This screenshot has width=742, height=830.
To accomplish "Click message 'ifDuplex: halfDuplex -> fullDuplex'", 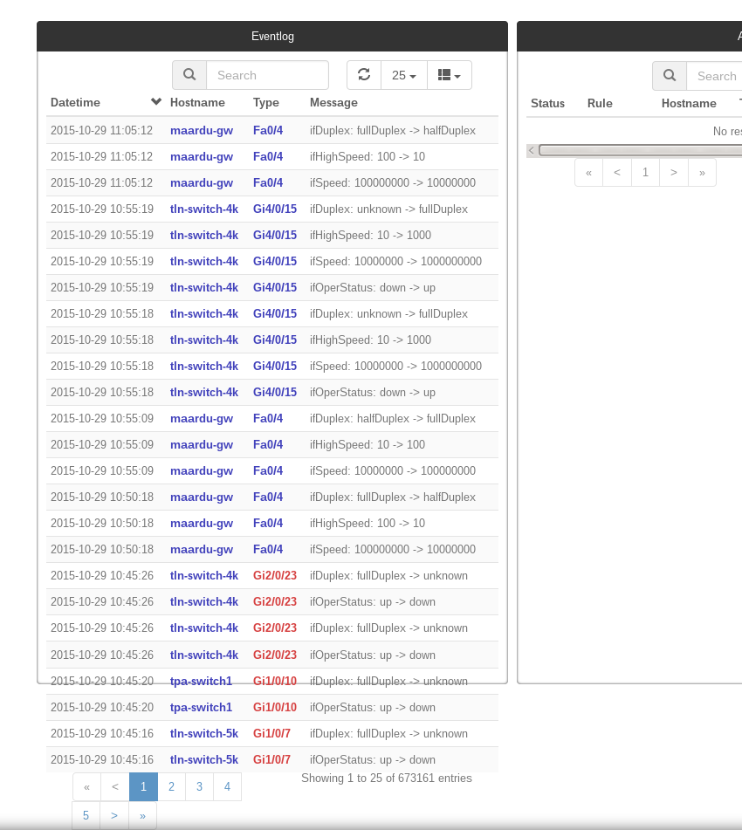I will [393, 419].
